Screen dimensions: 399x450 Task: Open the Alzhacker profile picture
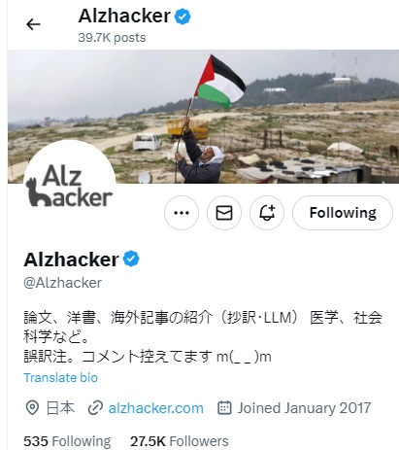70,187
